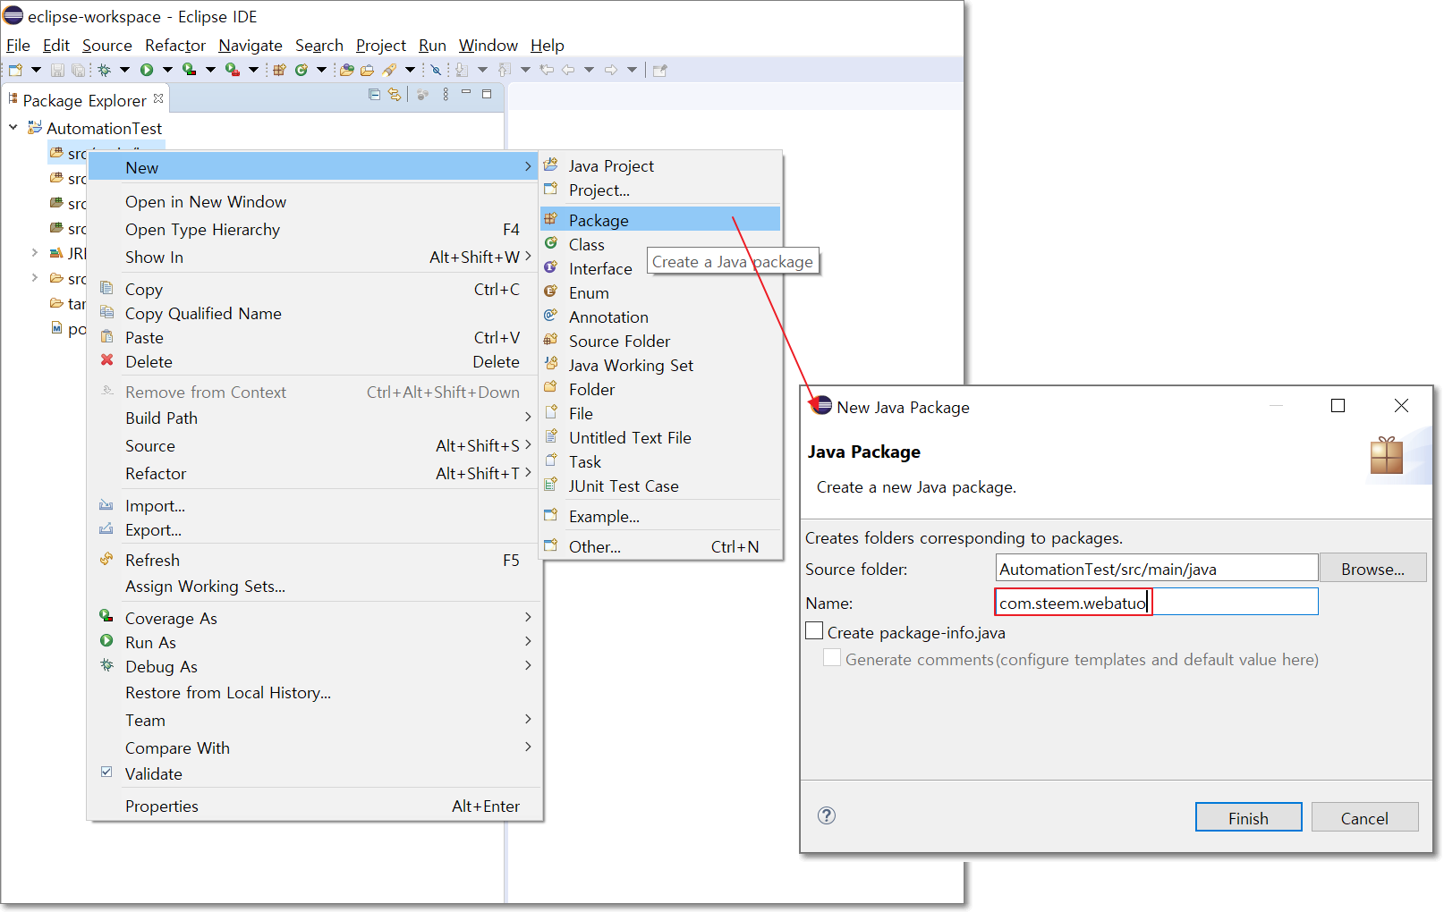Select Refresh in the context menu

tap(315, 560)
